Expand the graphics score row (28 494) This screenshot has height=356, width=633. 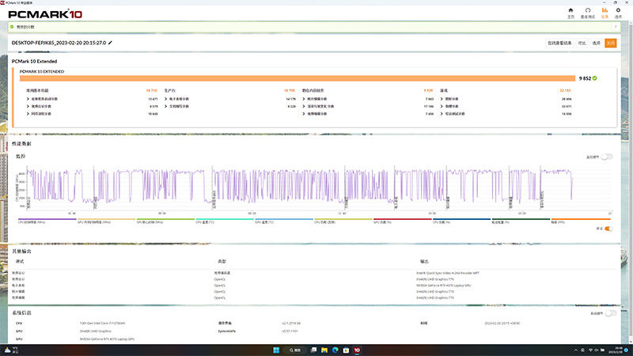click(506, 99)
